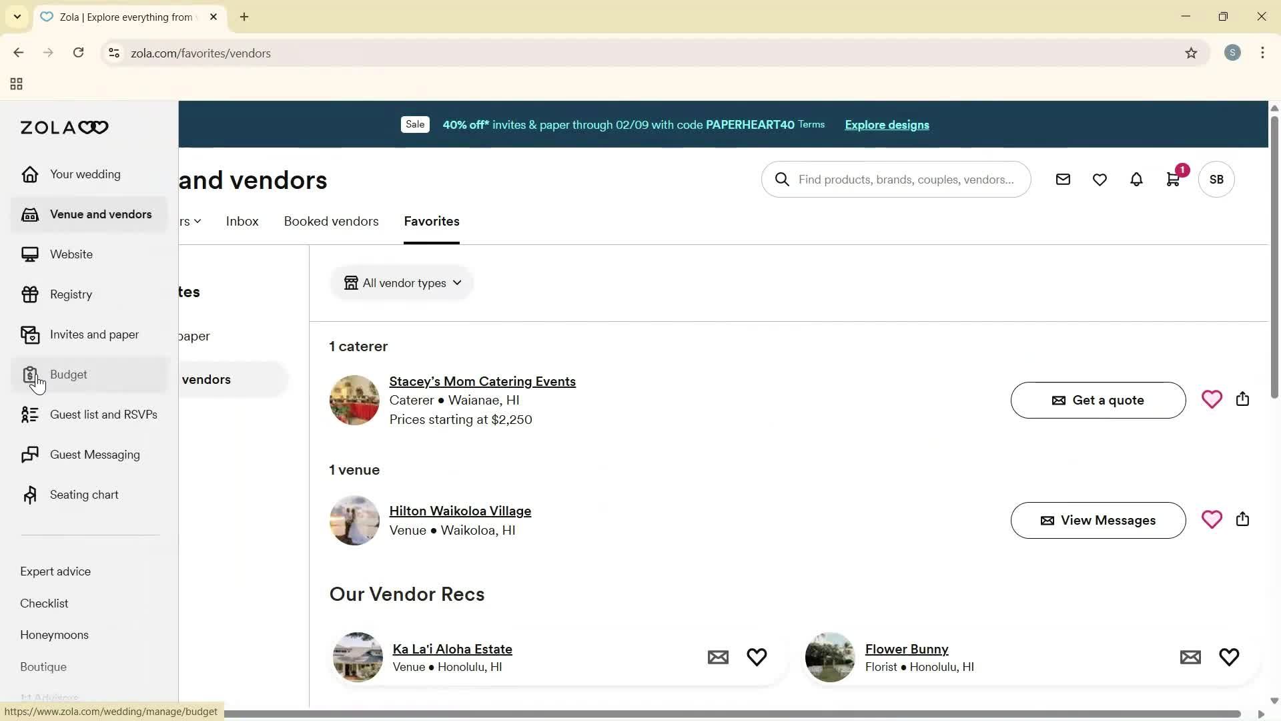Favorite Flower Bunny florist heart

1229,657
